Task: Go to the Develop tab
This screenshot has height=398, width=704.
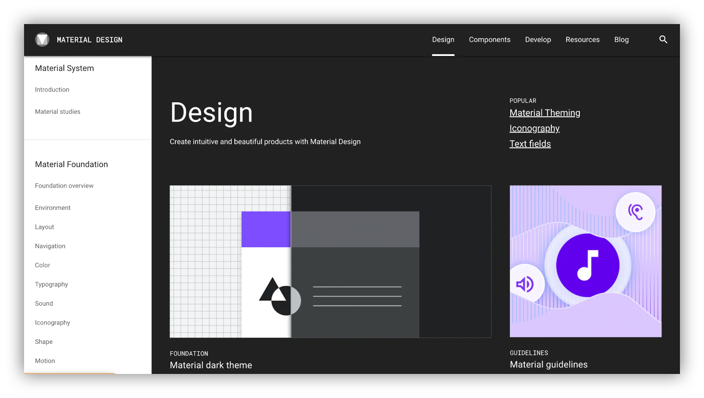Action: click(538, 40)
